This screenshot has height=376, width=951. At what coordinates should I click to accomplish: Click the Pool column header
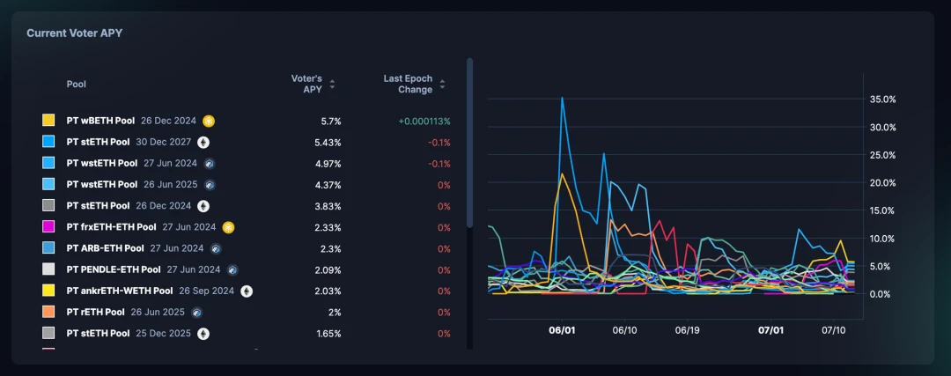[x=77, y=85]
